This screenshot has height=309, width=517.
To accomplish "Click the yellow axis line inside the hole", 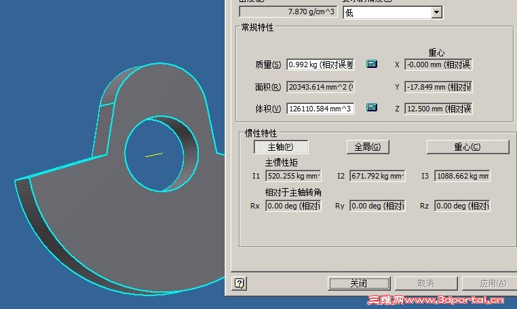I will pyautogui.click(x=154, y=155).
